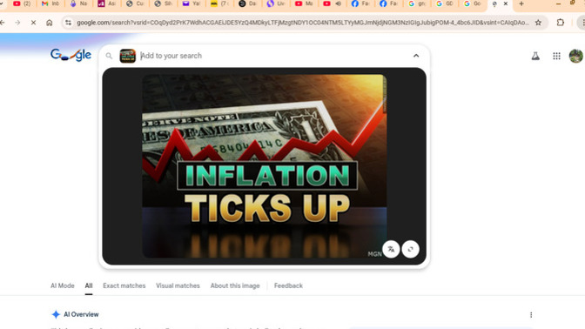Switch to the Gmail Inbox tab

pos(50,3)
